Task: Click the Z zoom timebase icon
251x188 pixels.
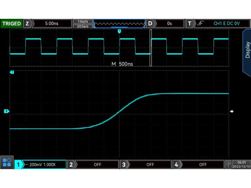Action: tap(27, 23)
